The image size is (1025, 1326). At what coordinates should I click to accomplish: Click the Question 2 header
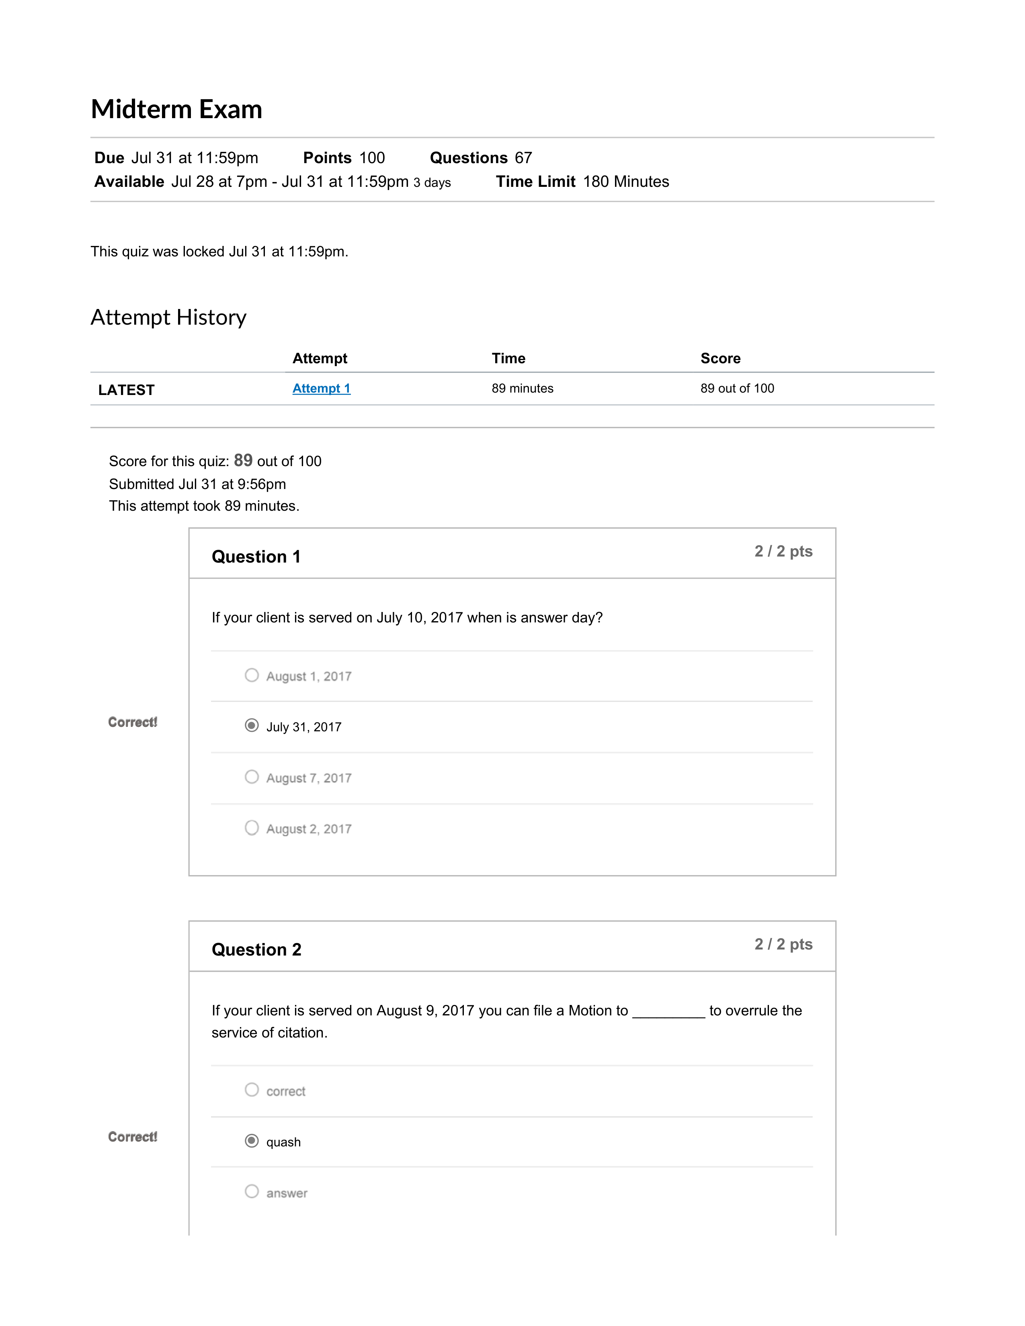[256, 949]
